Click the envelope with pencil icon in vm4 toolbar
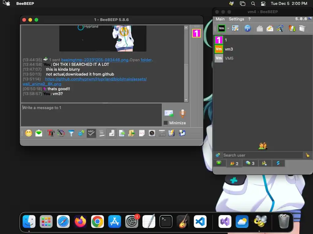Screen dimensions: 313x234 click(270, 28)
